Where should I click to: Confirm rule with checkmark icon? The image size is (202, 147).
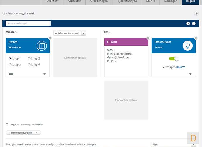[194, 24]
